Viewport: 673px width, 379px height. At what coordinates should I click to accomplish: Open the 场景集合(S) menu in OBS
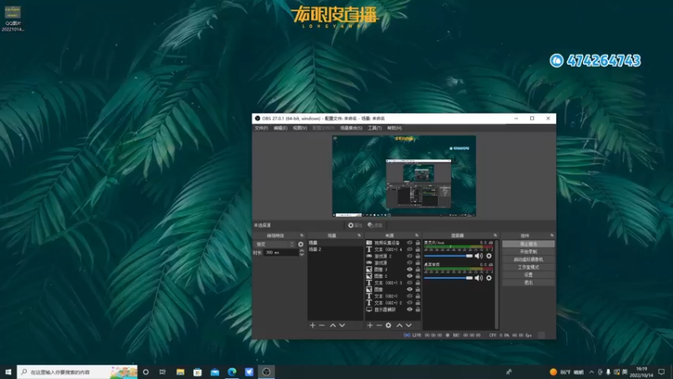click(x=351, y=128)
